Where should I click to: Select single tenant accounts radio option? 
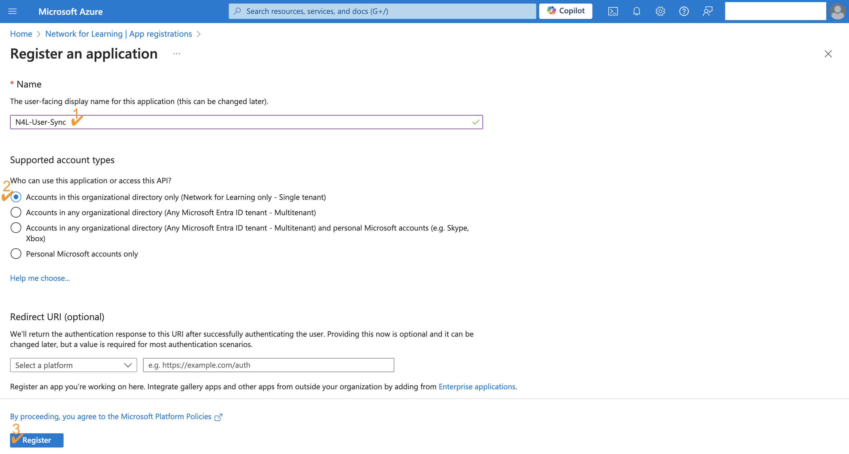coord(16,197)
